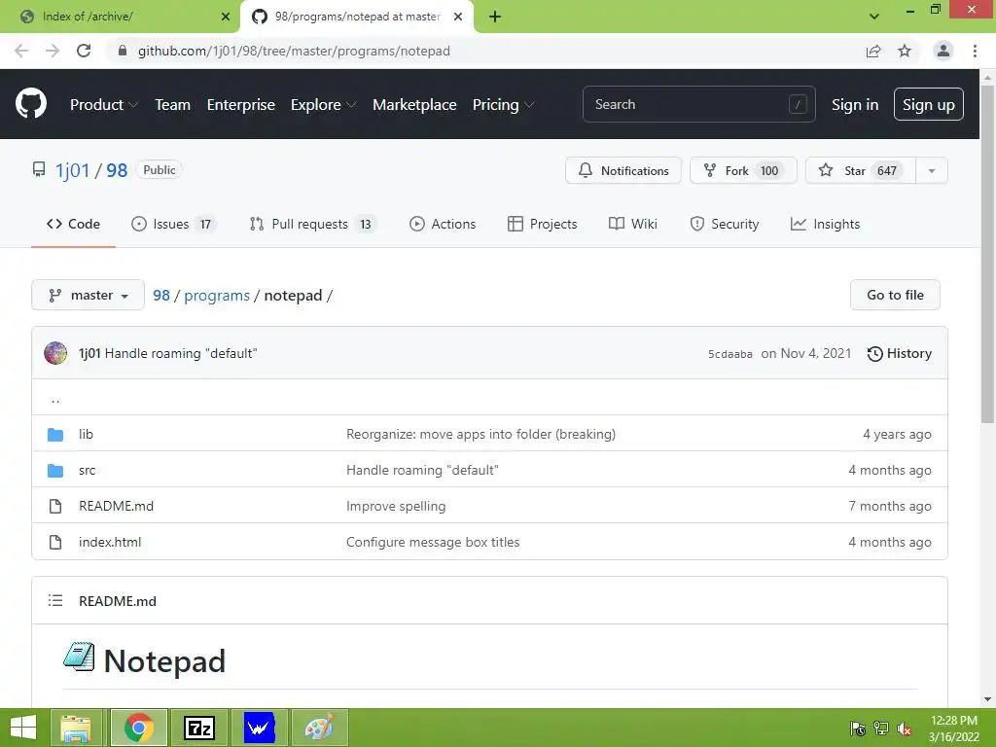Screen dimensions: 996x747
Task: Go up with the '..' parent directory row
Action: [489, 398]
